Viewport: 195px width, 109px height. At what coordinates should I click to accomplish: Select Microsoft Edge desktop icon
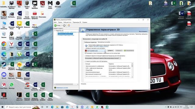[x=4, y=56]
